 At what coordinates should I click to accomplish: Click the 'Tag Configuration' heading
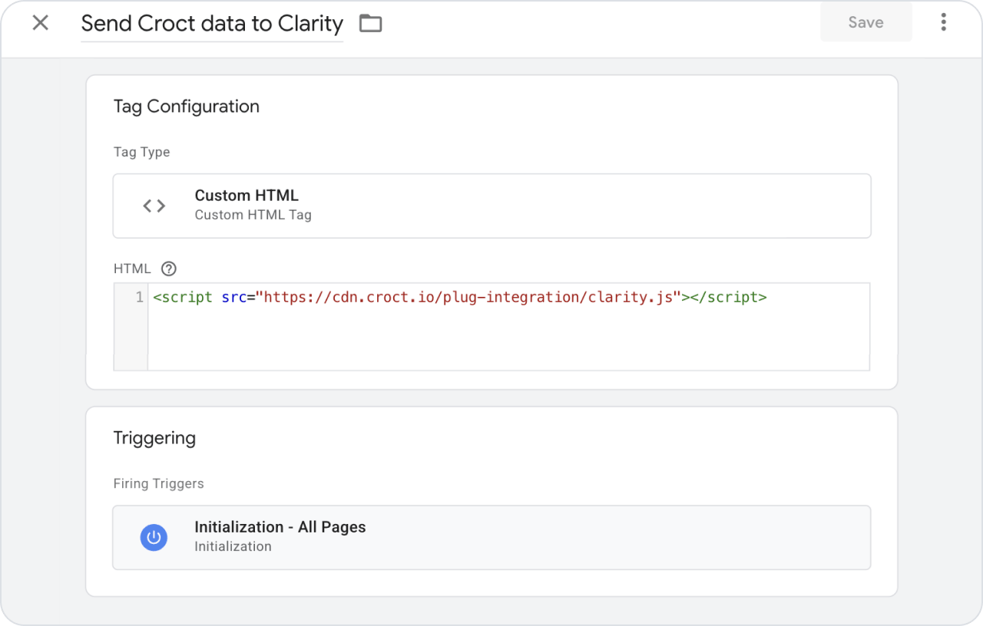click(187, 107)
